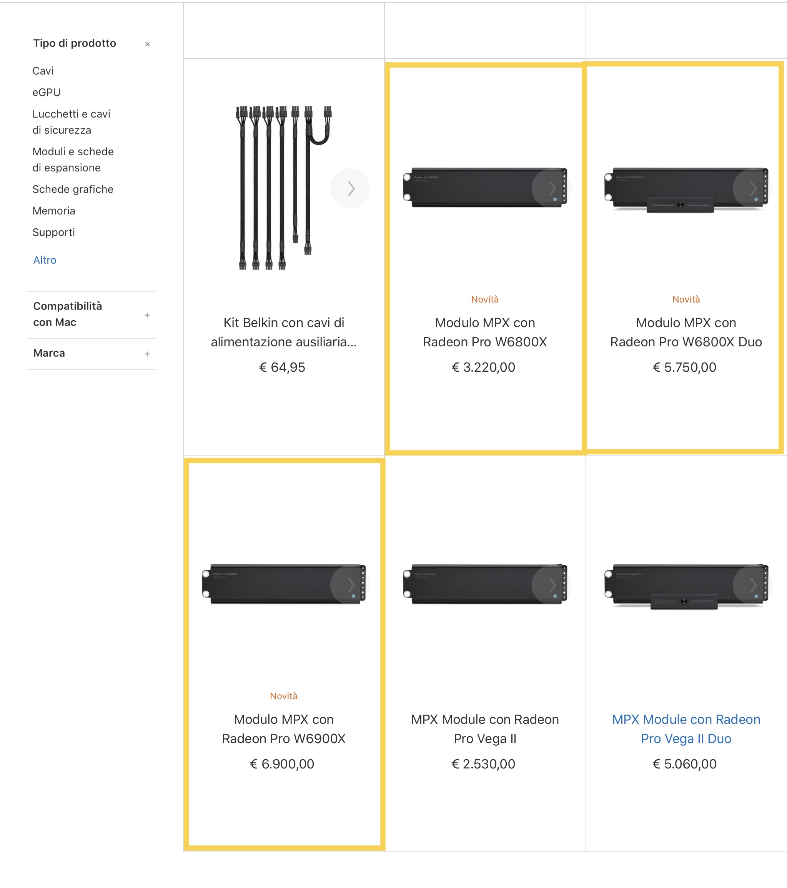This screenshot has height=888, width=787.
Task: Expand the Marca filter section
Action: [x=147, y=354]
